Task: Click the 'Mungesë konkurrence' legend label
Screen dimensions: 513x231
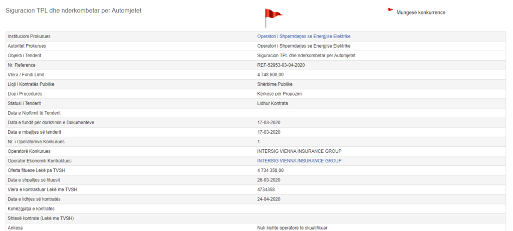Action: tap(421, 13)
